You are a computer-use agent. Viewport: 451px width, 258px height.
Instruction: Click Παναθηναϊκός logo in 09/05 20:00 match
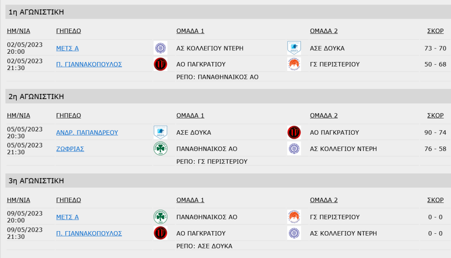pyautogui.click(x=160, y=217)
